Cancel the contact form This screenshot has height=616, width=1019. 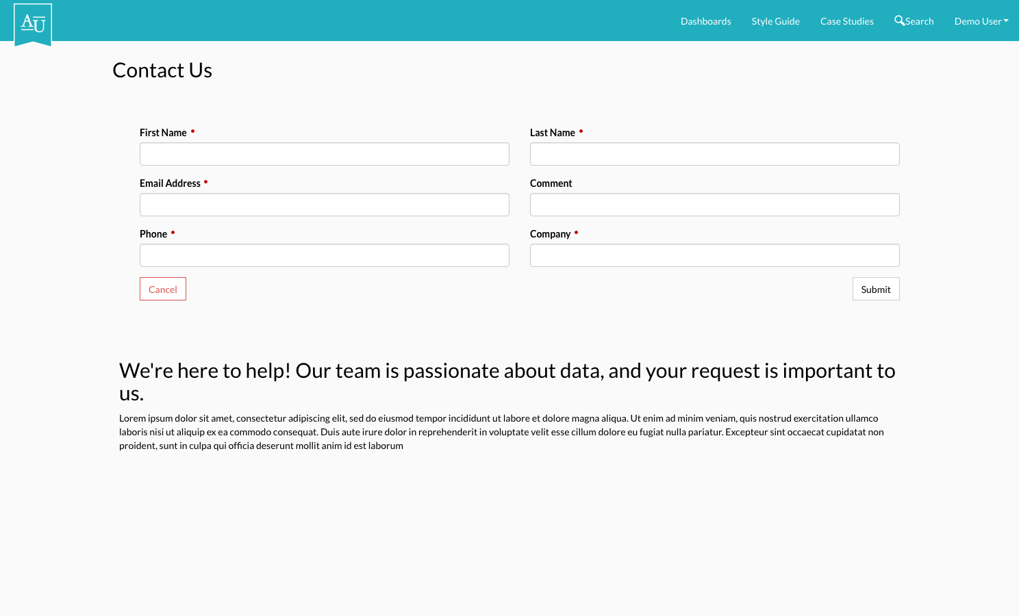click(x=162, y=289)
